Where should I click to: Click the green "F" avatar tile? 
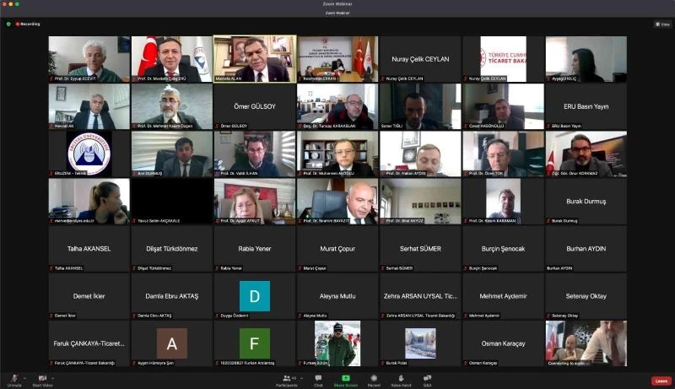pyautogui.click(x=254, y=343)
